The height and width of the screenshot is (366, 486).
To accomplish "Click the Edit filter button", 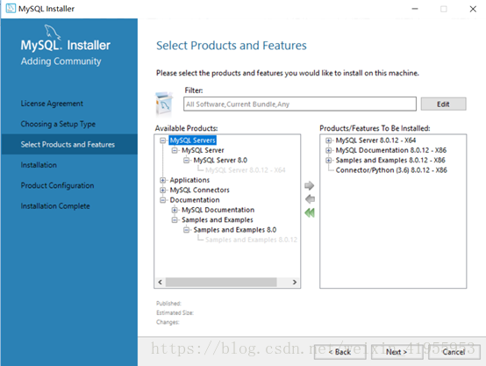I will click(x=443, y=104).
